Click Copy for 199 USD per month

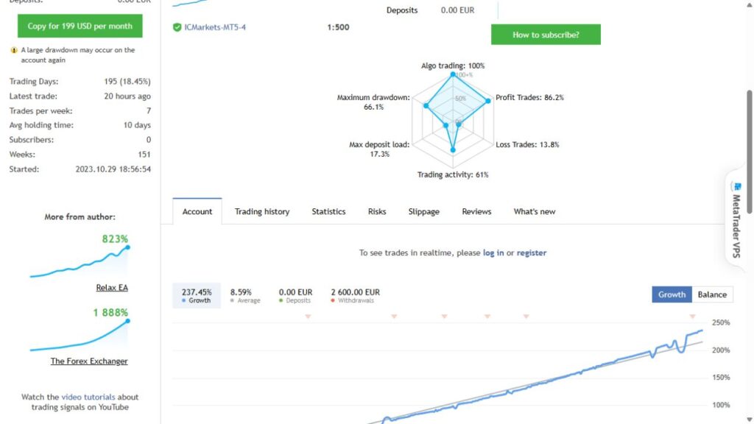80,26
